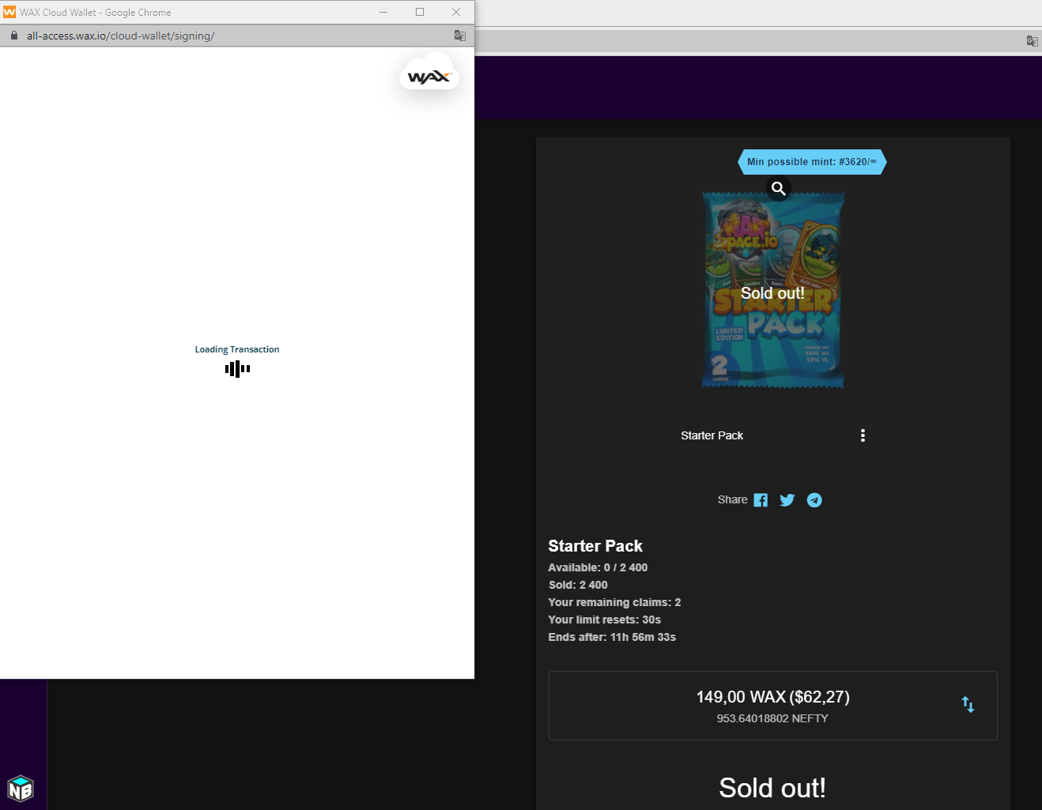This screenshot has width=1042, height=810.
Task: Click translate icon in background browser address bar
Action: tap(1032, 41)
